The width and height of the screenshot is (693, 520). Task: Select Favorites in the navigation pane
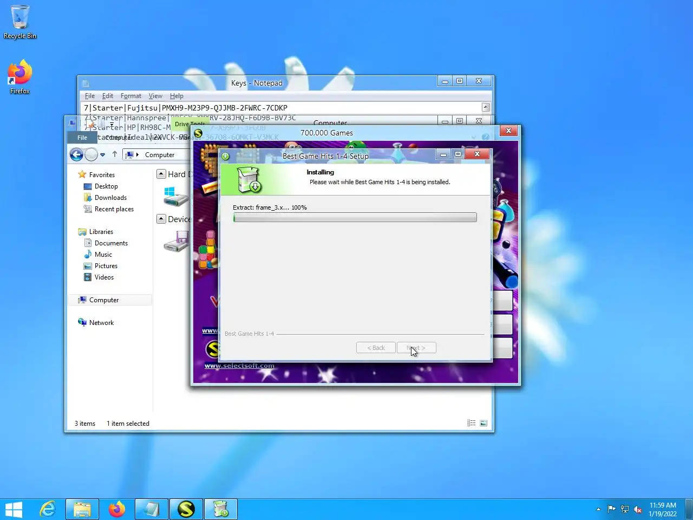coord(102,174)
